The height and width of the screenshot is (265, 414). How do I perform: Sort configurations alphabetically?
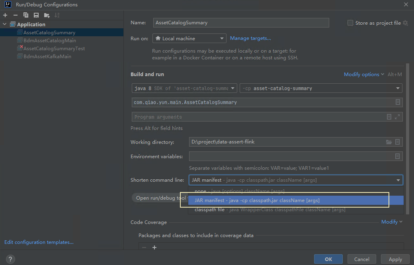[x=57, y=15]
